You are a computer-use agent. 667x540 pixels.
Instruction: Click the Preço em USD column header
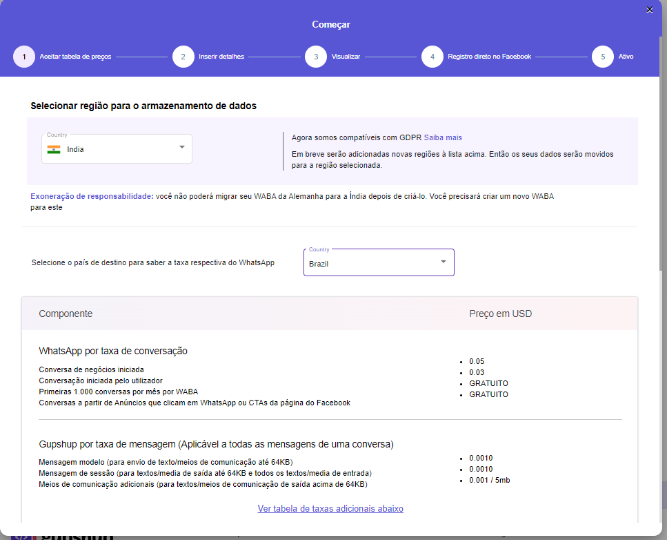point(500,314)
